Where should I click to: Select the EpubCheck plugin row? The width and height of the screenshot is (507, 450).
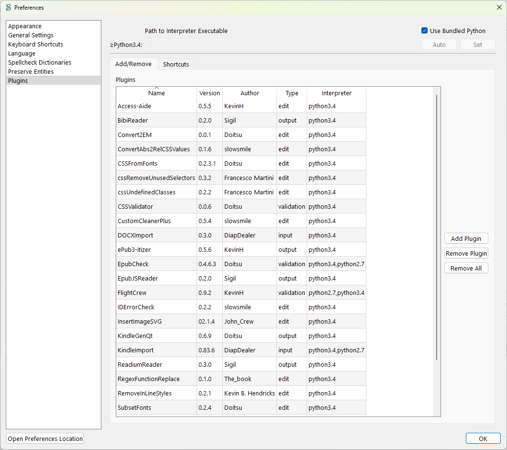click(241, 264)
